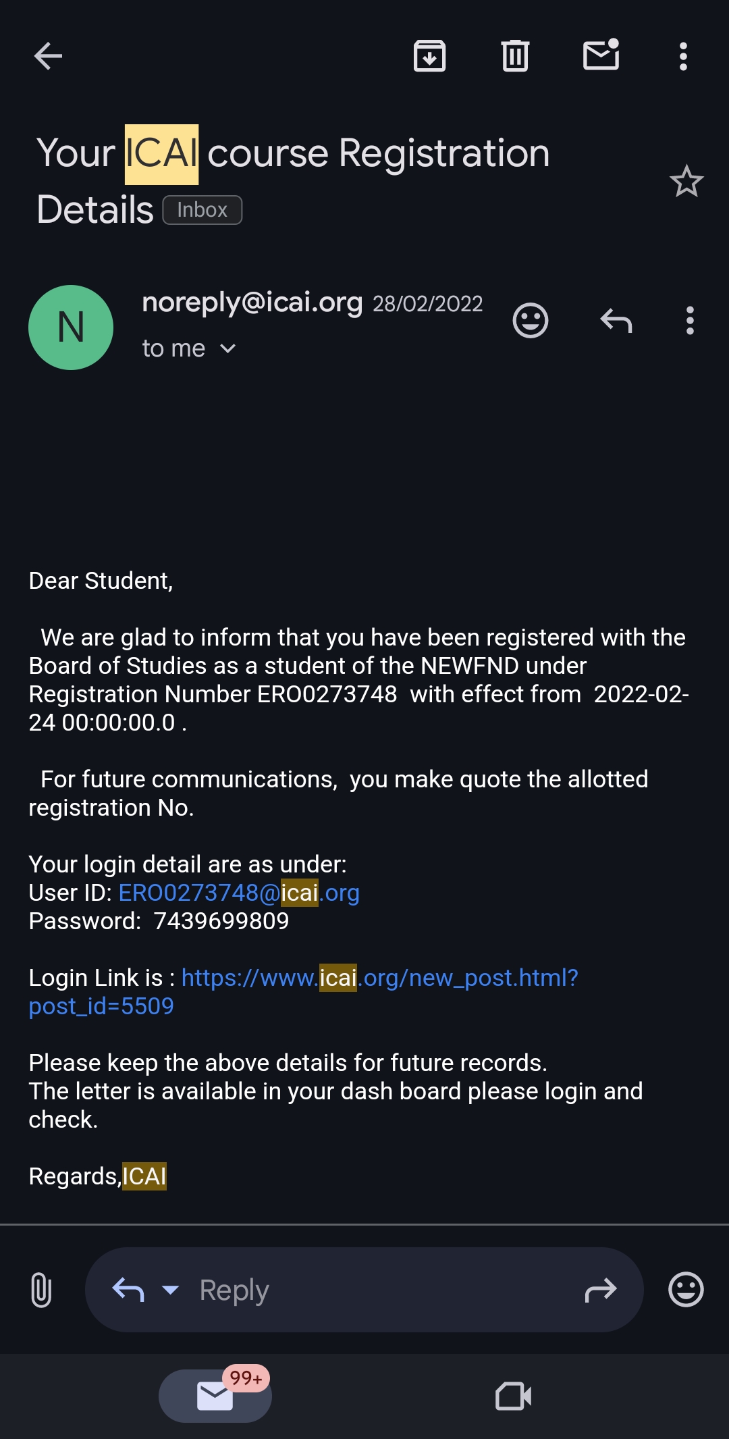Archive this email
Image resolution: width=729 pixels, height=1439 pixels.
click(429, 56)
